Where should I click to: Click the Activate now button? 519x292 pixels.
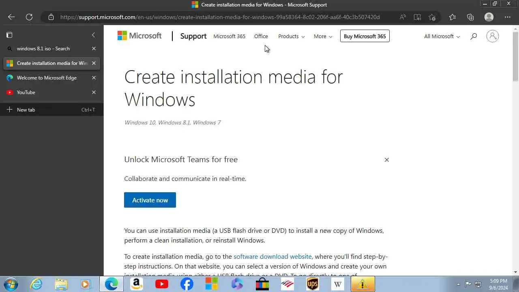(x=150, y=200)
